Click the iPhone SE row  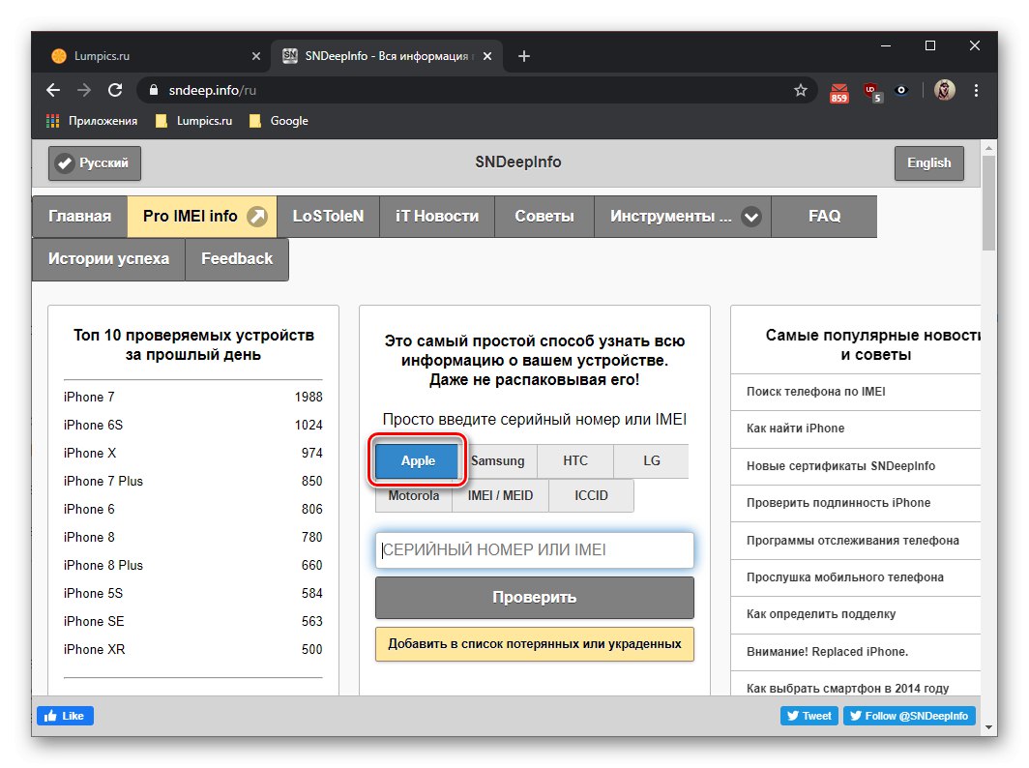(193, 622)
